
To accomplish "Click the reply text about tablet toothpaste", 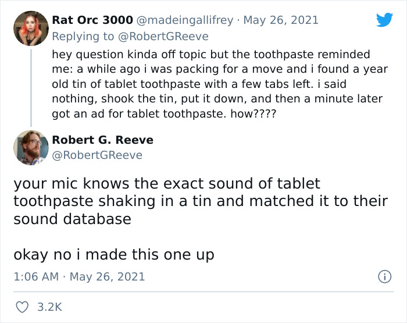I will click(x=215, y=84).
